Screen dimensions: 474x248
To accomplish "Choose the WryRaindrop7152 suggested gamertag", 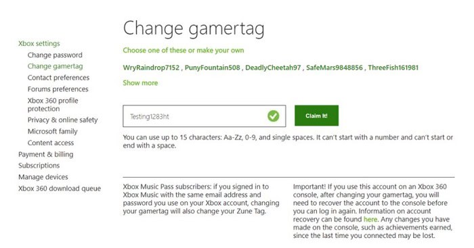I will tap(151, 68).
